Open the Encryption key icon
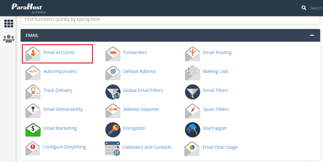Image resolution: width=323 pixels, height=162 pixels. coord(113,129)
